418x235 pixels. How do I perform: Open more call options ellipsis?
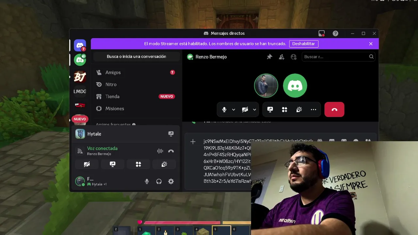click(x=313, y=110)
